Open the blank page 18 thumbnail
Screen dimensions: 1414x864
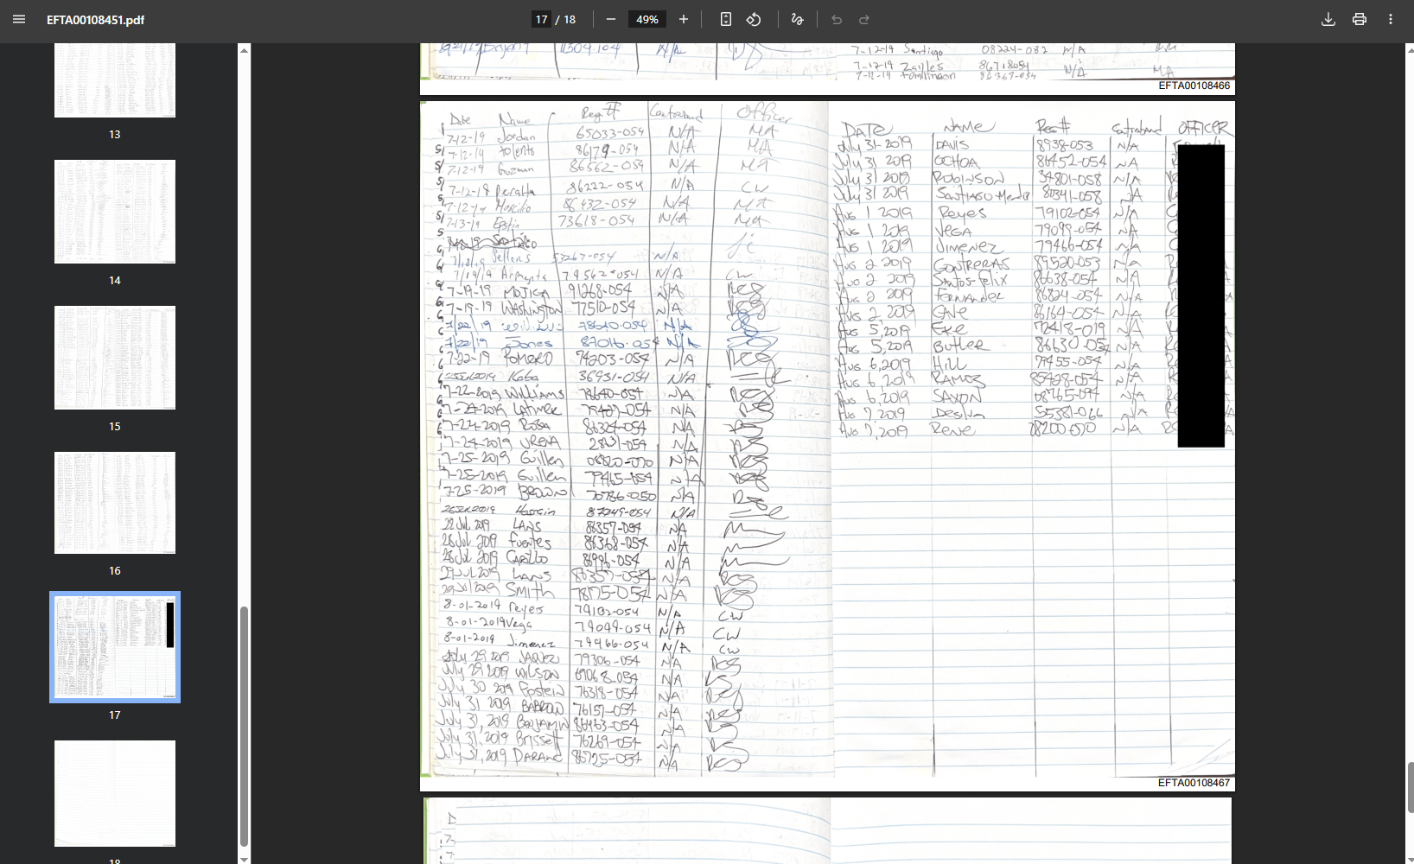point(115,793)
